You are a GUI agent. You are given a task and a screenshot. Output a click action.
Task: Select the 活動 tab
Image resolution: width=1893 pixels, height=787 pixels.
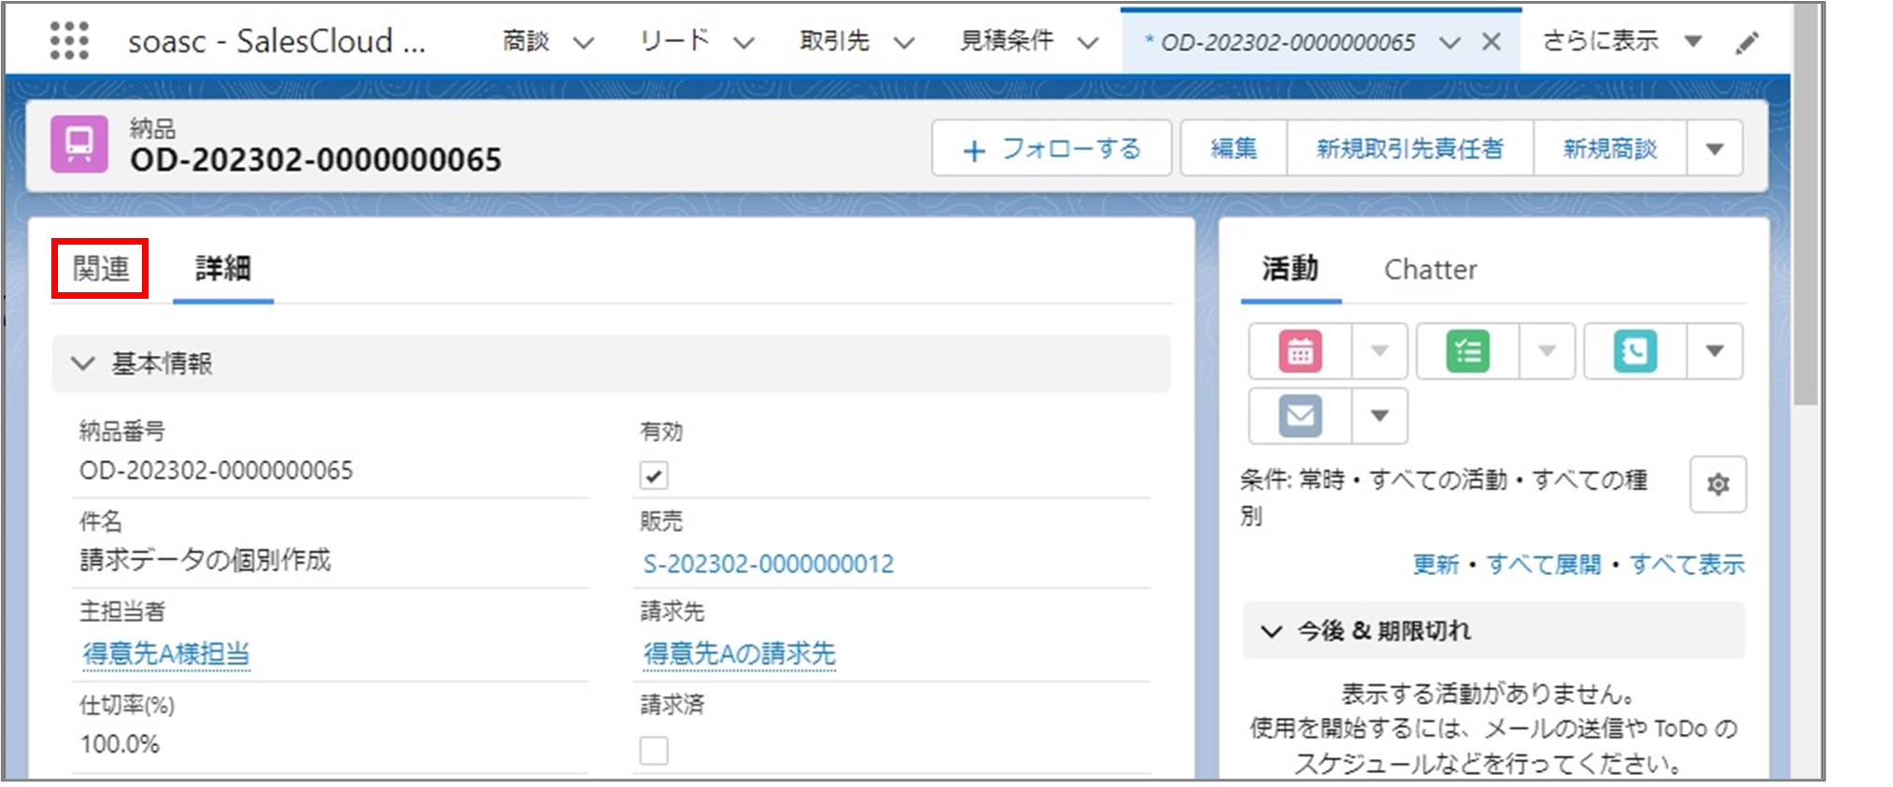[x=1291, y=269]
